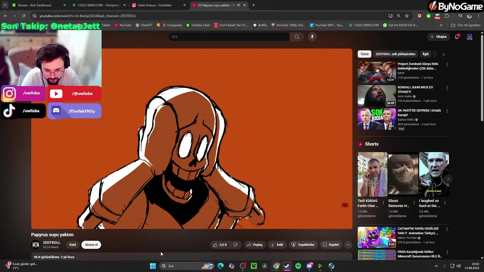Open the Owlisba | Kick bookmark

point(198,25)
